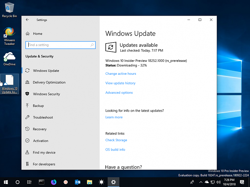Open Task View from taskbar
Viewport: 250px width, 187px height.
click(29, 182)
